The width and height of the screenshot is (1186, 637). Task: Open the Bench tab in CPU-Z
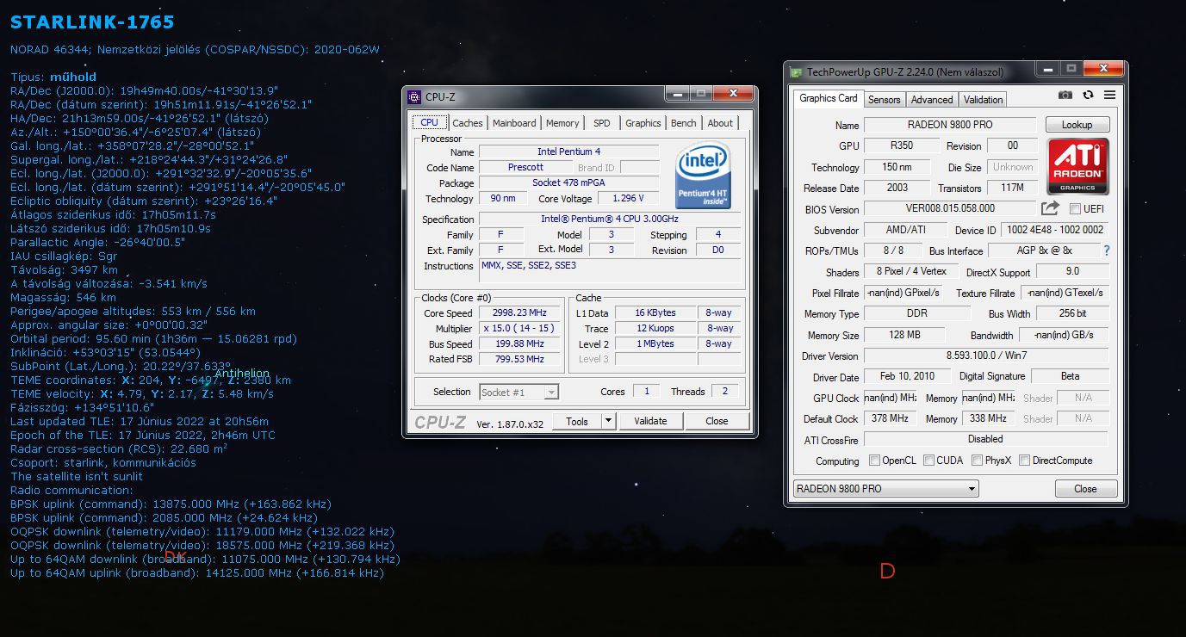point(684,123)
